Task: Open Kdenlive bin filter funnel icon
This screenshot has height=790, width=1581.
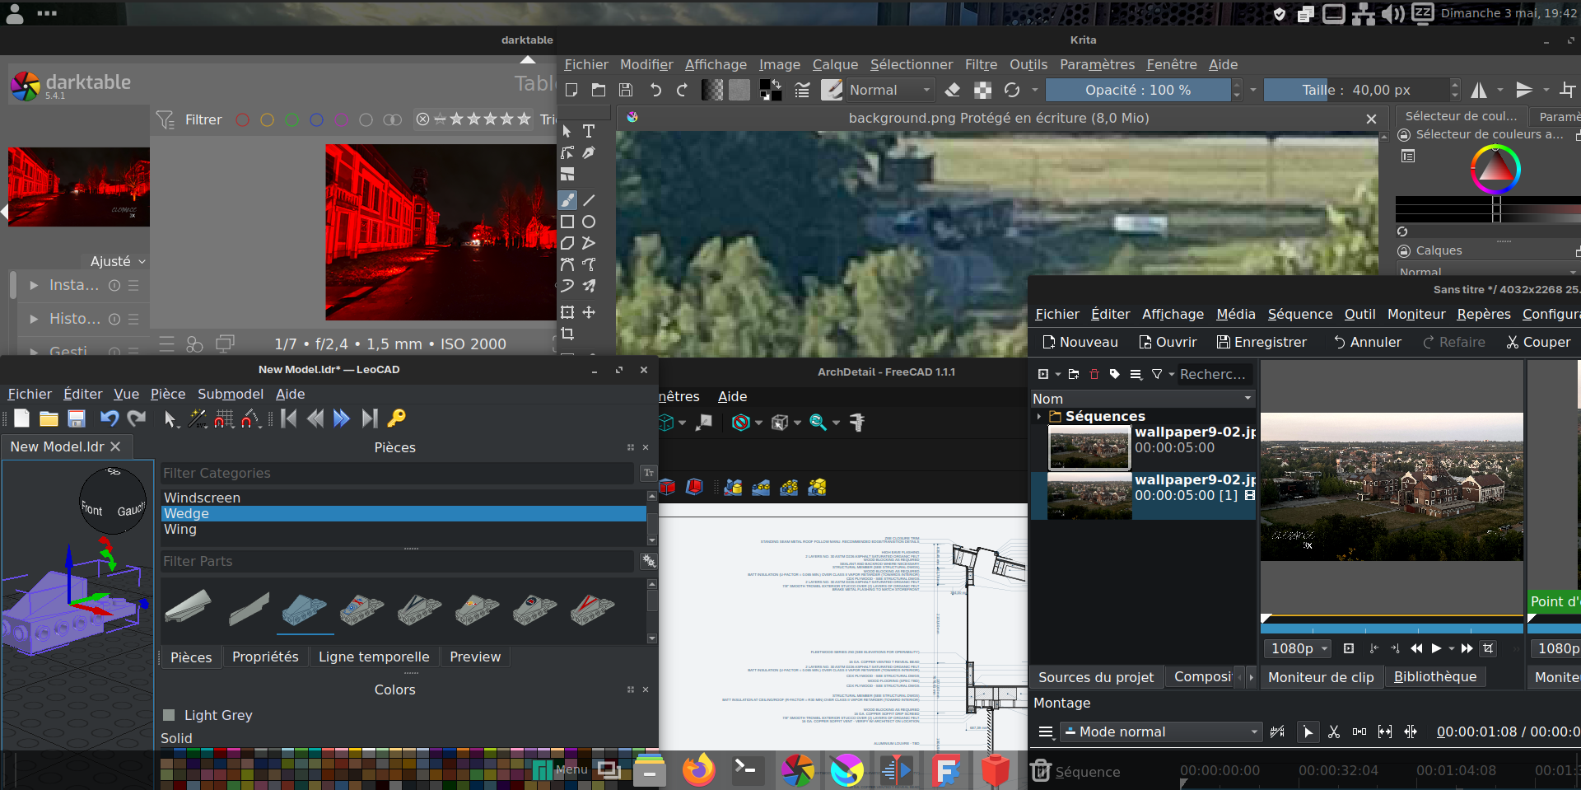Action: pyautogui.click(x=1157, y=374)
